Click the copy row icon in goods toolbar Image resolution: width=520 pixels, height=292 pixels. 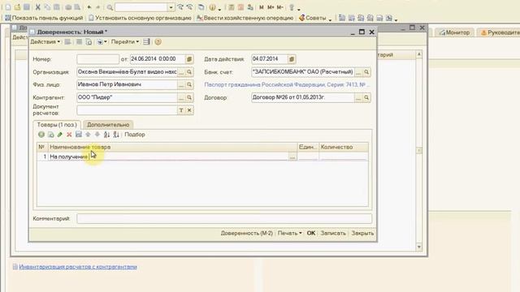tap(50, 135)
